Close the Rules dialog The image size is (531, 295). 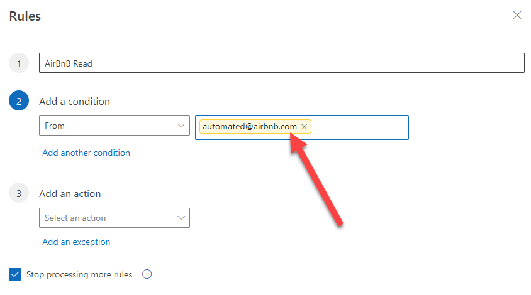pyautogui.click(x=517, y=15)
